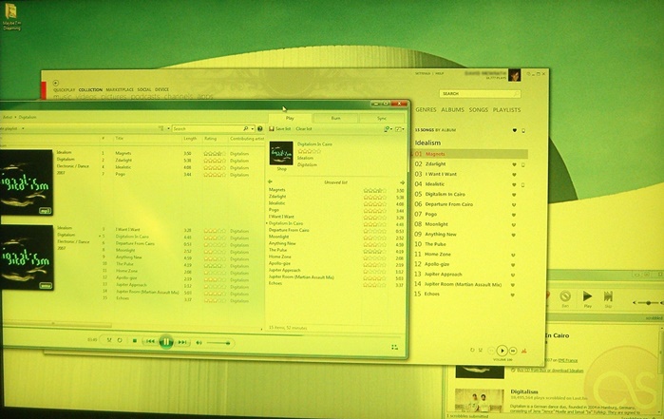Open Zune Help link
Viewport: 664px width, 419px height.
point(440,74)
